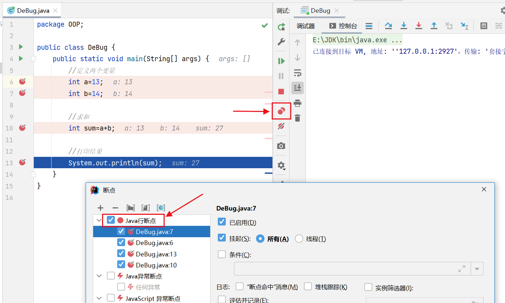Open evaluate expression calculator icon

(484, 26)
